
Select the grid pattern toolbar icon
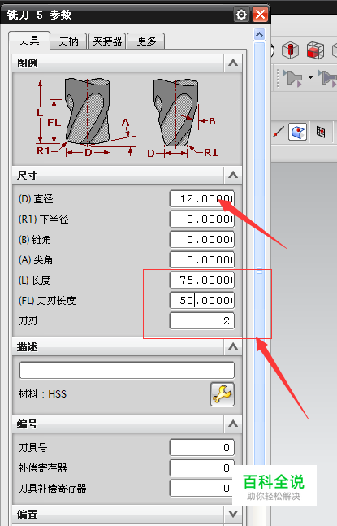321,132
